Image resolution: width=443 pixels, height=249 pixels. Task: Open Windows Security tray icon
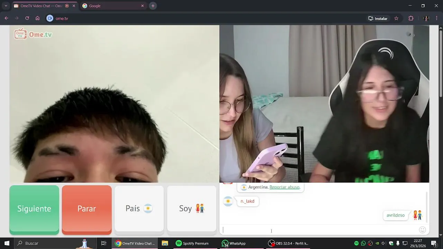(x=391, y=243)
